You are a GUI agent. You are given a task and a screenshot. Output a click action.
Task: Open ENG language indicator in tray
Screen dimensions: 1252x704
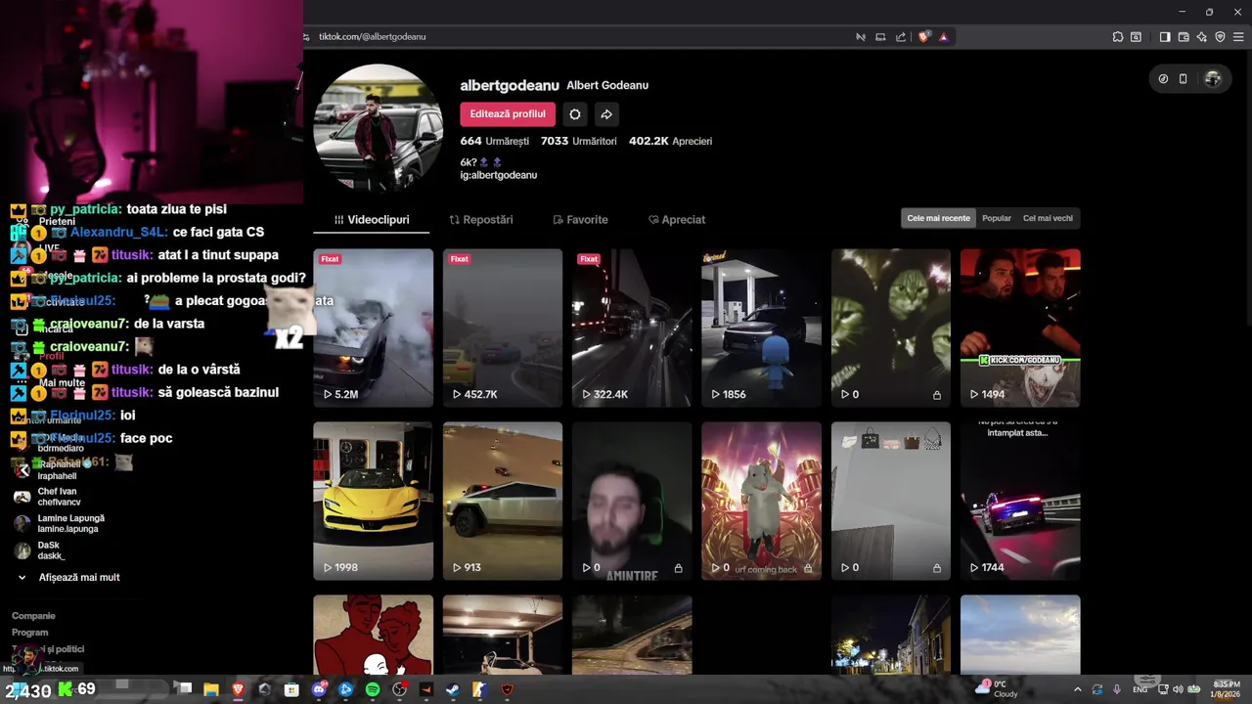pyautogui.click(x=1140, y=690)
